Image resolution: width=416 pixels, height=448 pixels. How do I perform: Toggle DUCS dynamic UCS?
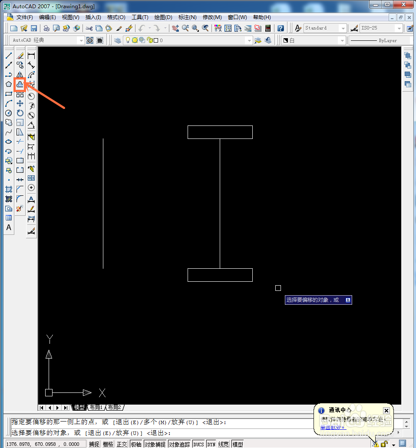click(x=198, y=444)
